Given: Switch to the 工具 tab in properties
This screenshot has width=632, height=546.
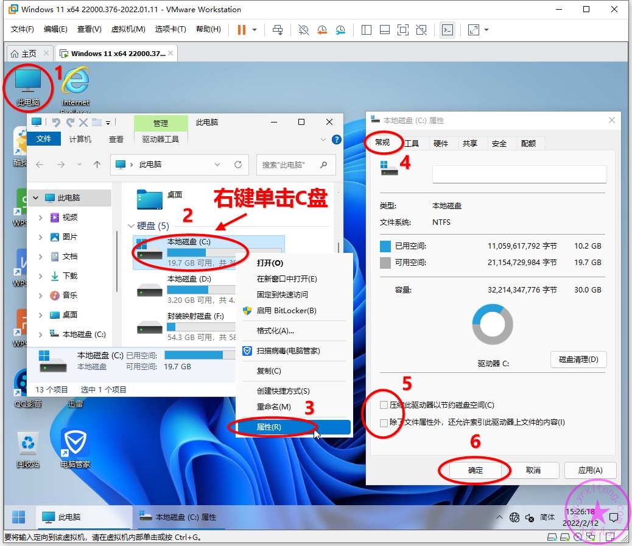Looking at the screenshot, I should click(x=412, y=143).
